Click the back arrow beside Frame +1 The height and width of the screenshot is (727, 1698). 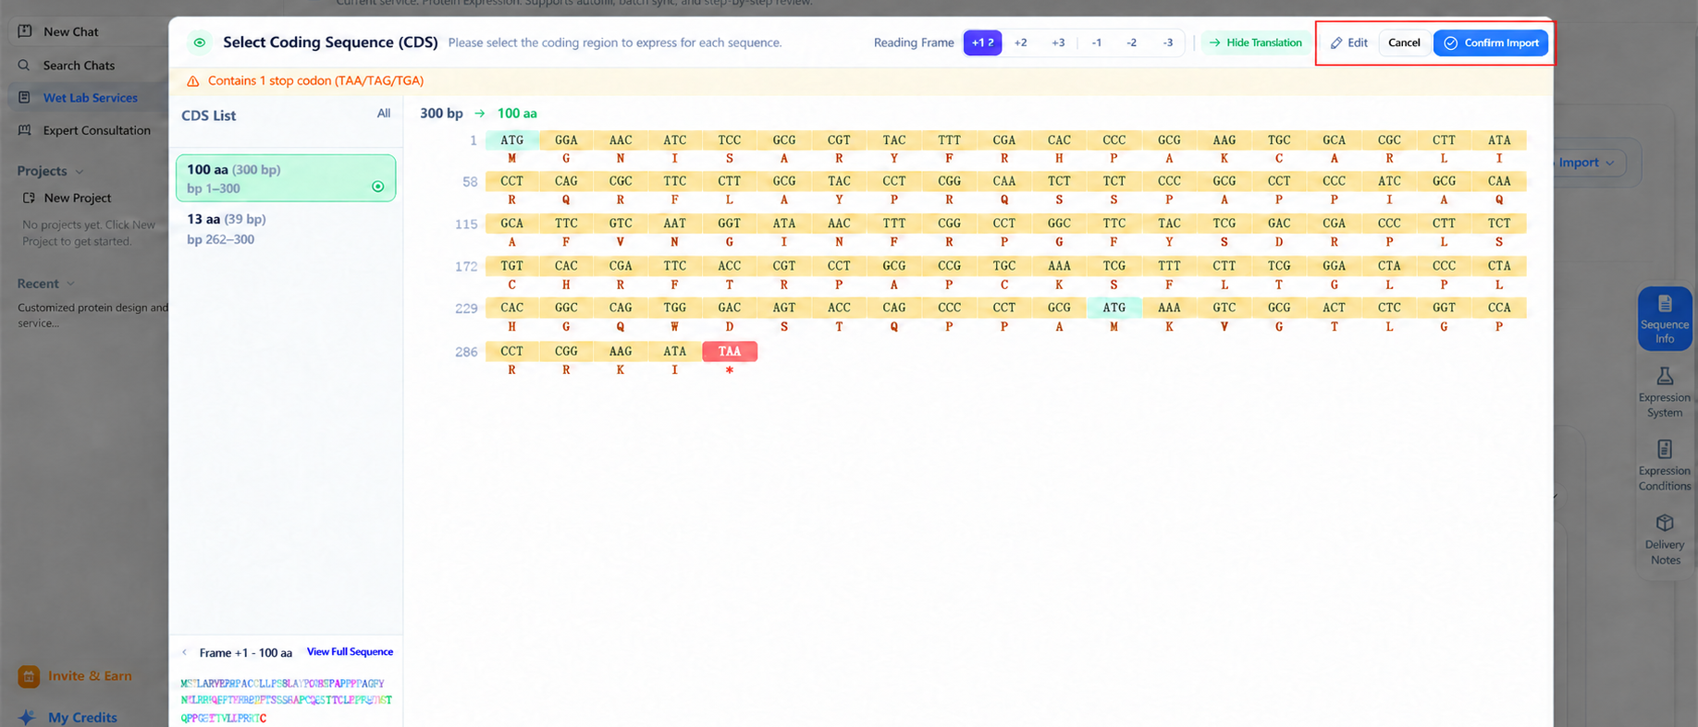point(185,652)
